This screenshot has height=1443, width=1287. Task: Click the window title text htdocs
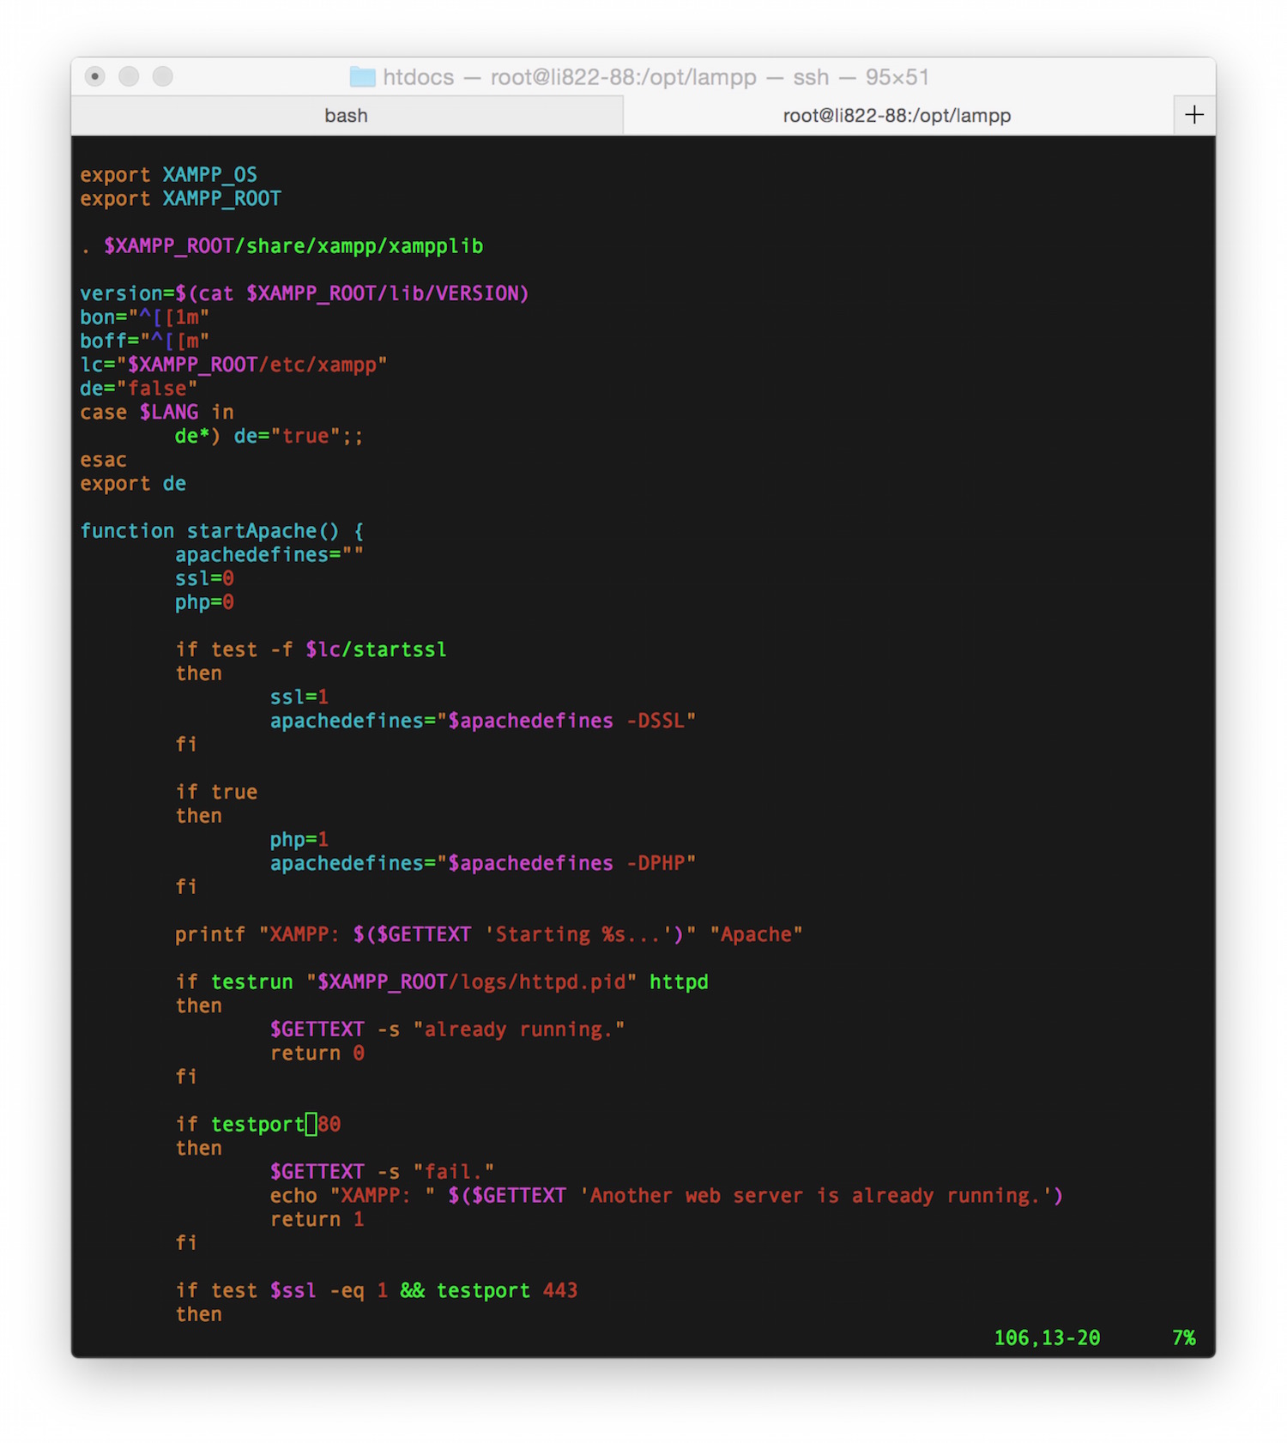tap(419, 77)
